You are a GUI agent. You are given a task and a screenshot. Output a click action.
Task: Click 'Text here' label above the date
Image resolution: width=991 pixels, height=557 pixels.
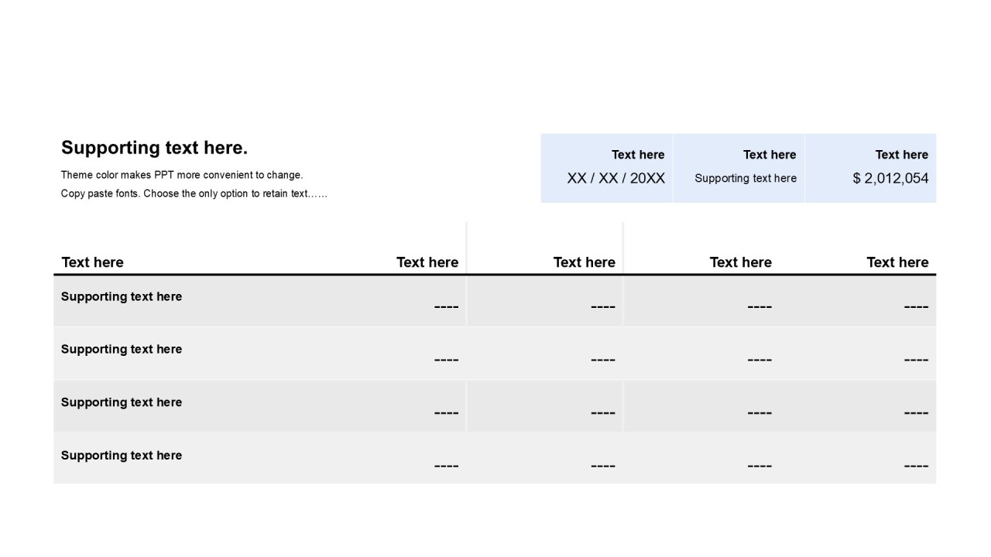point(638,155)
